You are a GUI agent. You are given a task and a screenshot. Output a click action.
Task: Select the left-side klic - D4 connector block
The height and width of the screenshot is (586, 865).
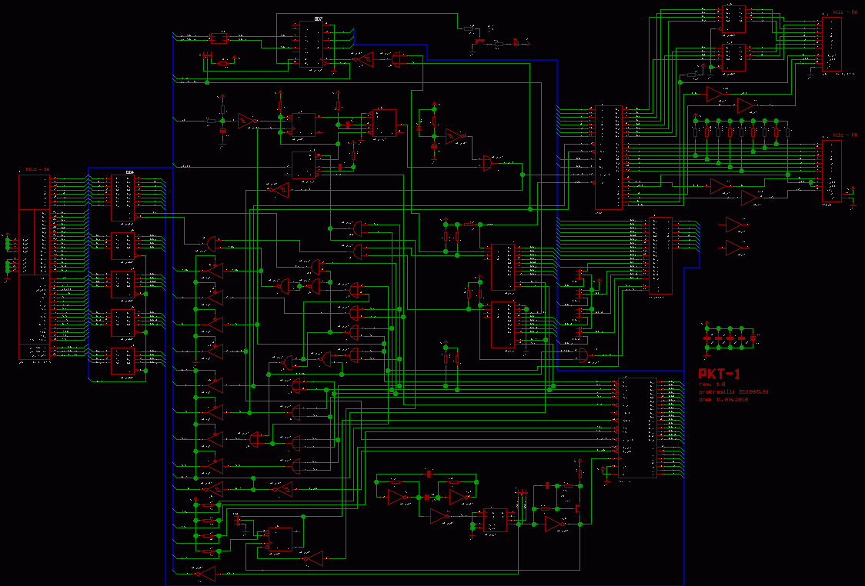point(34,266)
